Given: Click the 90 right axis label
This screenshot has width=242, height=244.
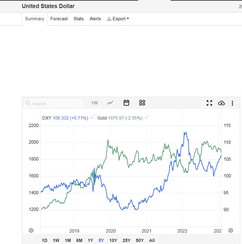Looking at the screenshot, I should click(226, 209).
